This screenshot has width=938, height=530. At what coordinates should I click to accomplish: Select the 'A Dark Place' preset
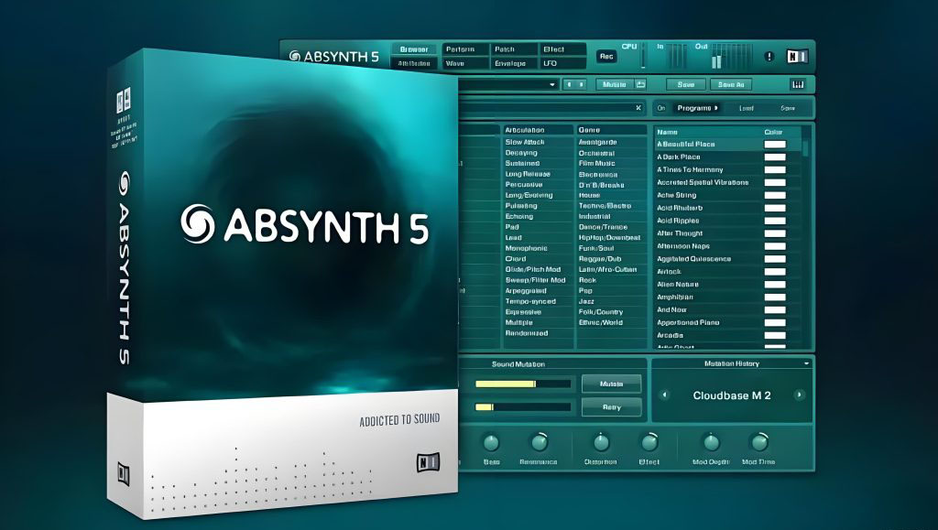point(679,157)
